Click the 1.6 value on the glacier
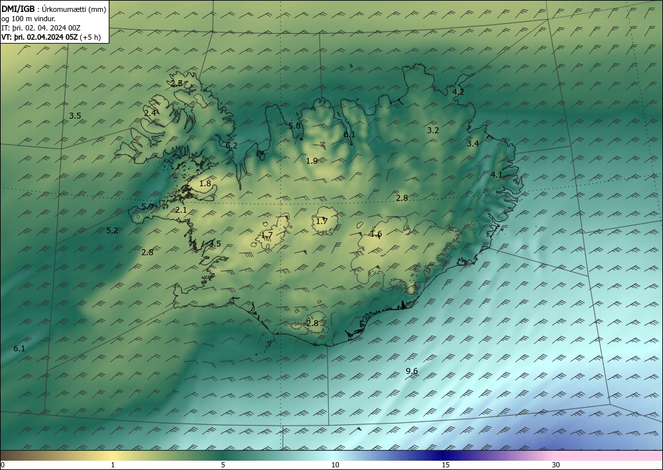663x470 pixels. click(x=376, y=234)
